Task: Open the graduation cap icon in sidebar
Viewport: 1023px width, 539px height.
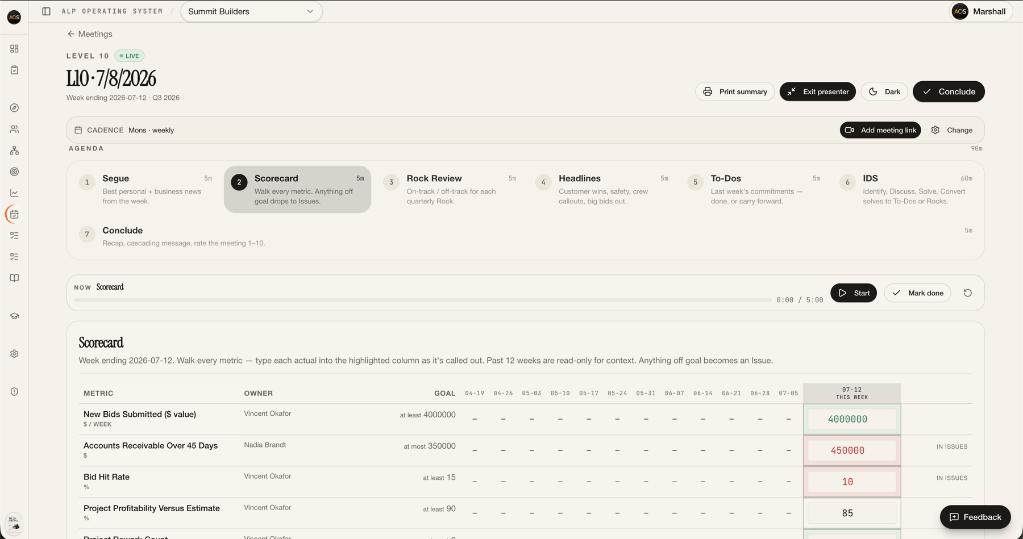Action: 14,316
